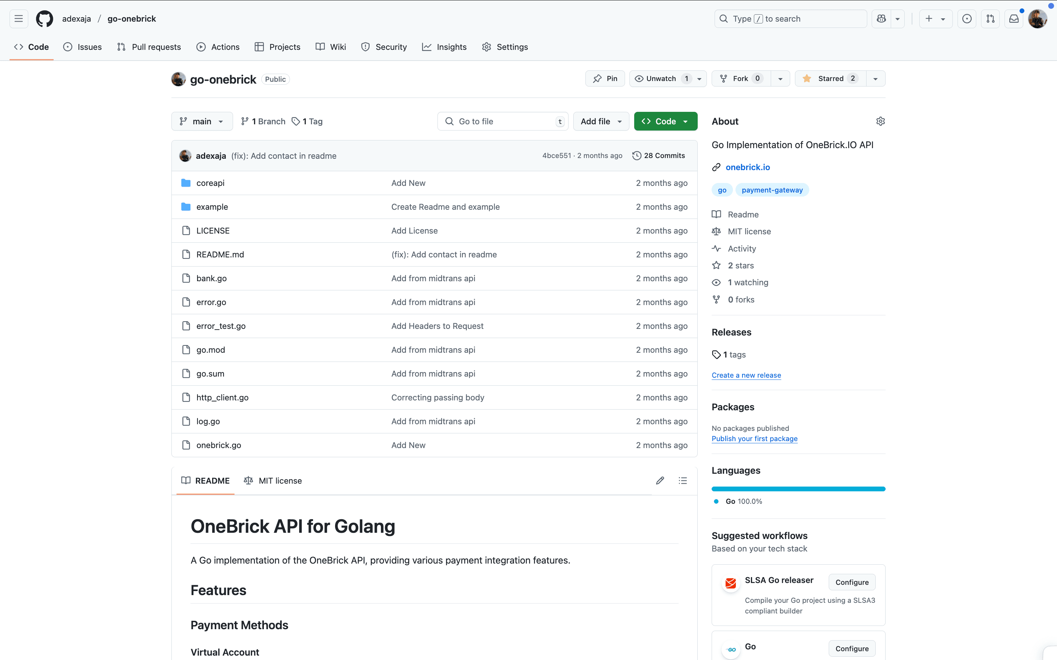The image size is (1057, 660).
Task: Click the go topic tag
Action: [722, 190]
